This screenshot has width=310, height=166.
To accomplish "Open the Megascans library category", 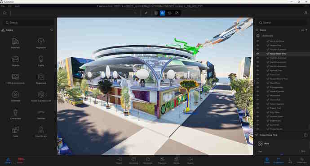I will point(41,78).
